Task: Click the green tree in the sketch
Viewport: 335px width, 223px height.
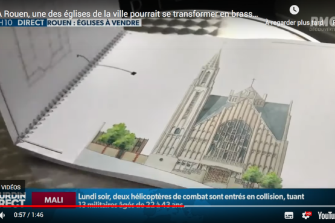Action: point(117,137)
